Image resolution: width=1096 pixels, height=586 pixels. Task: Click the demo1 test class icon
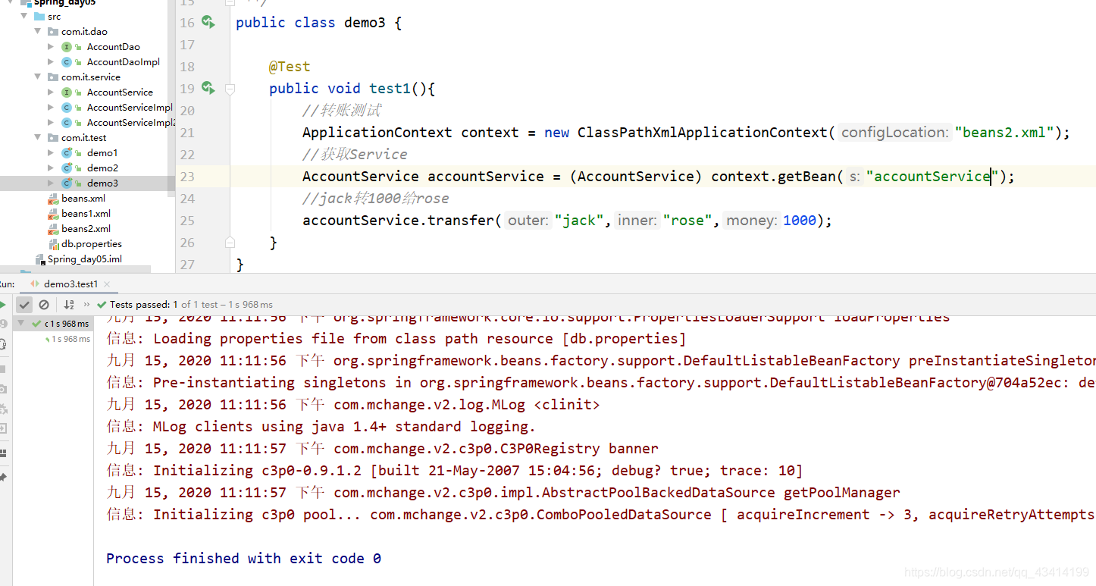[x=67, y=153]
